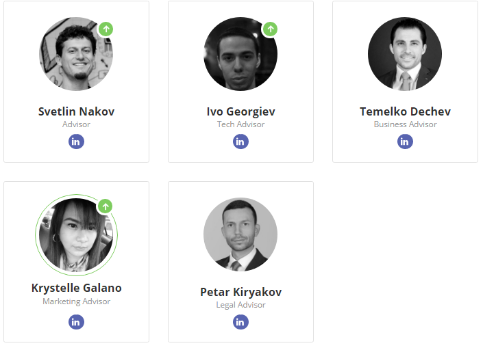This screenshot has height=350, width=483.
Task: Click the Marketing Advisor subtitle
Action: [76, 301]
